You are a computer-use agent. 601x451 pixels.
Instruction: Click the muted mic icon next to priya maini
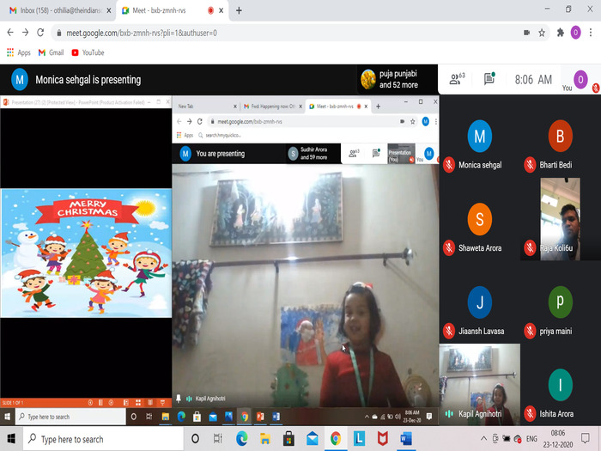530,331
